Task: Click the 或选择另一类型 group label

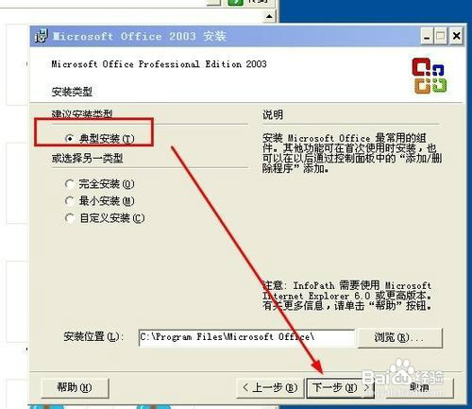Action: 87,158
